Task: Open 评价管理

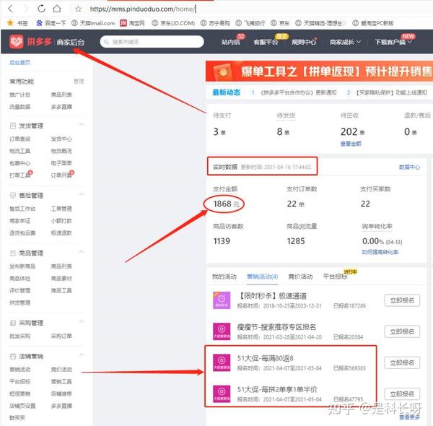Action: click(x=20, y=290)
